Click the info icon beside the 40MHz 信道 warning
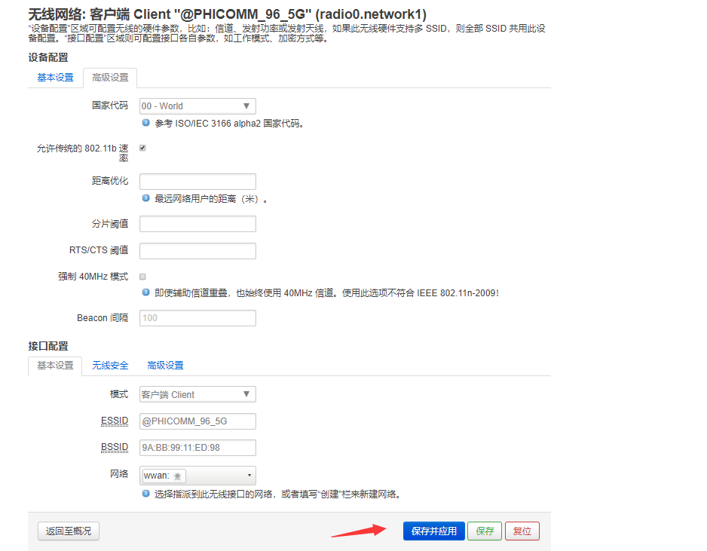Image resolution: width=707 pixels, height=551 pixels. point(145,293)
